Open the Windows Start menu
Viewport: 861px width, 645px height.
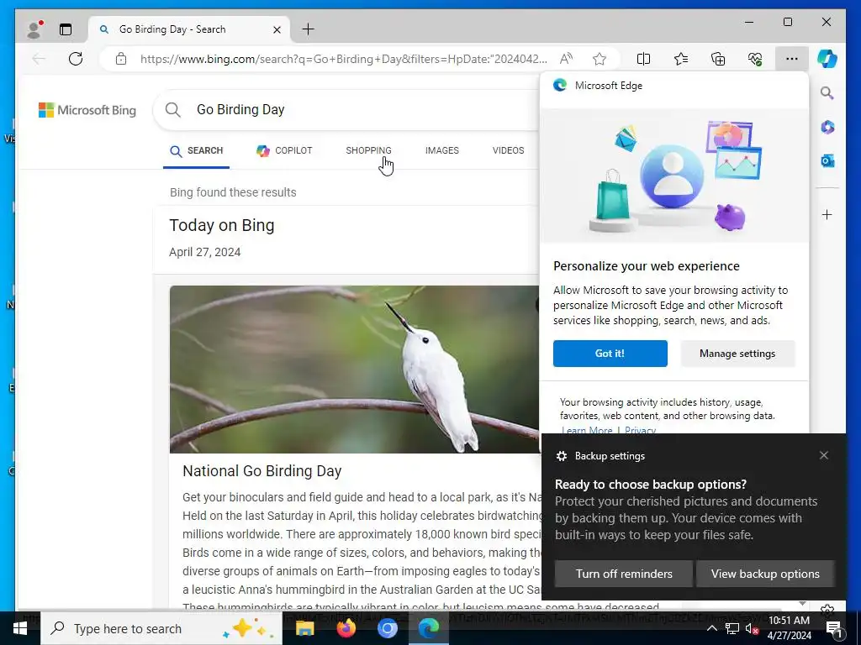[x=20, y=628]
